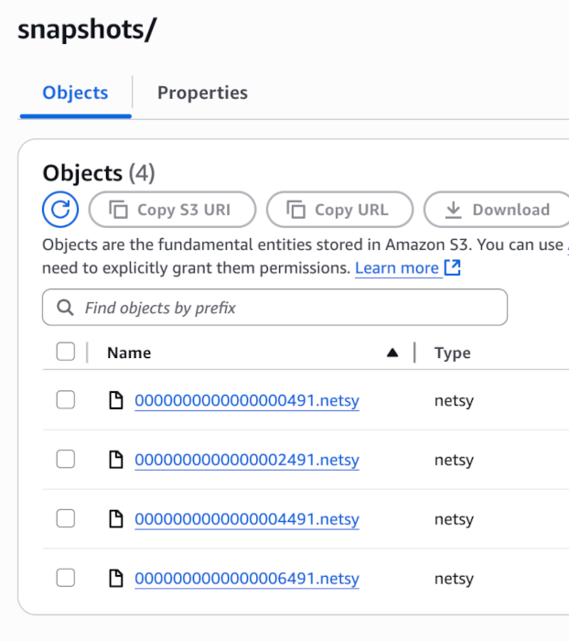Image resolution: width=569 pixels, height=641 pixels.
Task: Sort by the Name column header
Action: pos(129,353)
